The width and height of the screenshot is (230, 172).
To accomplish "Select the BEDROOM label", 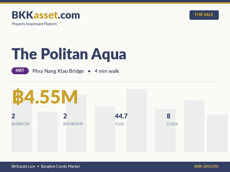I will point(20,124).
